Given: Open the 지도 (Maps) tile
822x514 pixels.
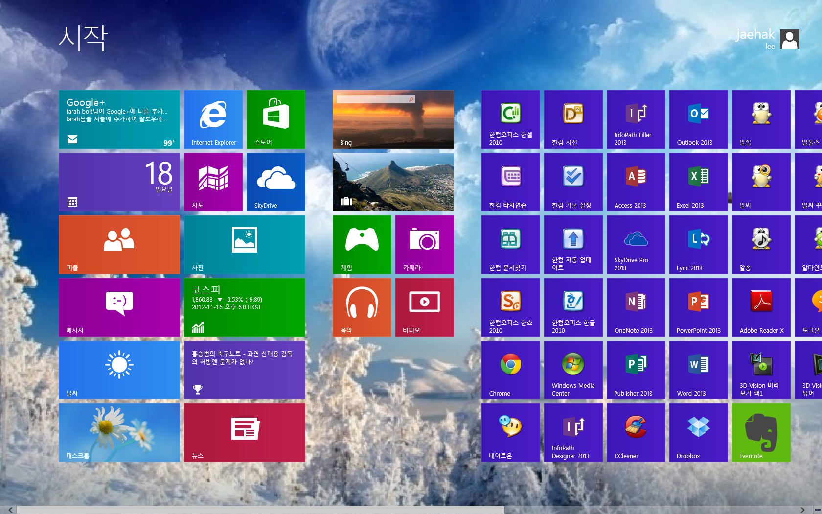Looking at the screenshot, I should (213, 182).
